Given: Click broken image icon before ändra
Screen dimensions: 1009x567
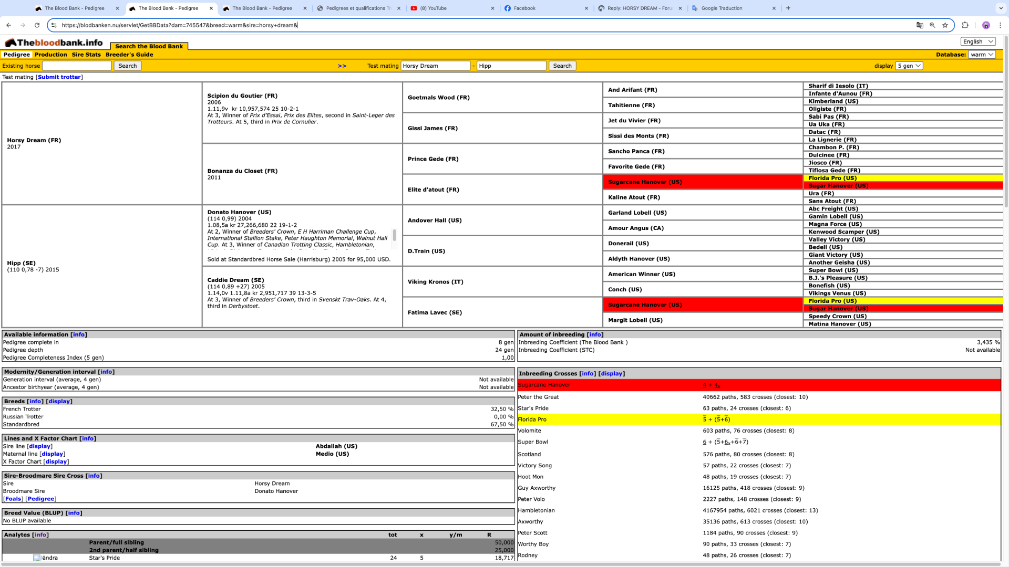Looking at the screenshot, I should [x=37, y=558].
